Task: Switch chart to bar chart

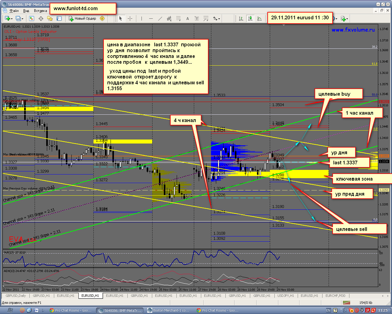Action: [241, 18]
